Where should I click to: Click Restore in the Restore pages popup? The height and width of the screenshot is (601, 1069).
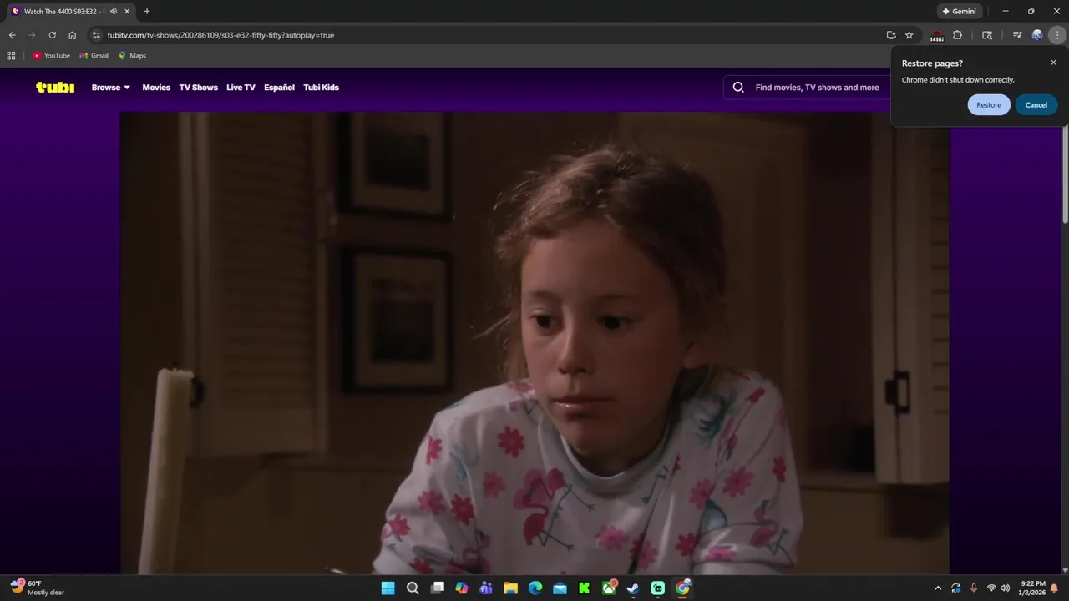pyautogui.click(x=989, y=104)
